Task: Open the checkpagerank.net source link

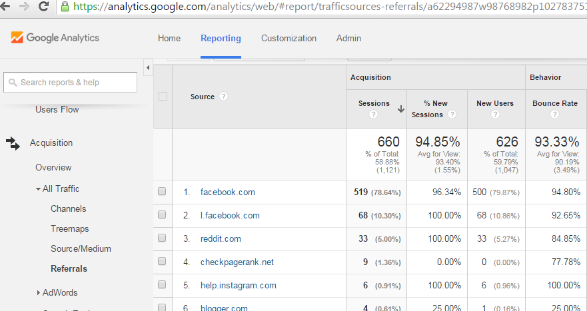Action: 237,262
